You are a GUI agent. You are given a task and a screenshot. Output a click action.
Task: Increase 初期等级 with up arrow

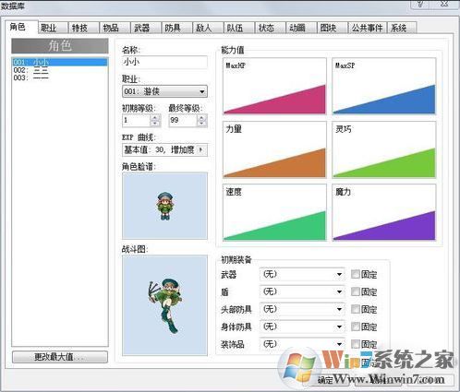155,117
